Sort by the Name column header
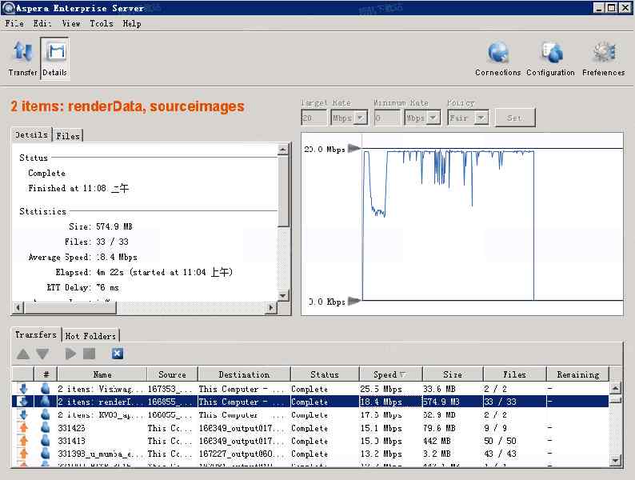 click(x=102, y=374)
